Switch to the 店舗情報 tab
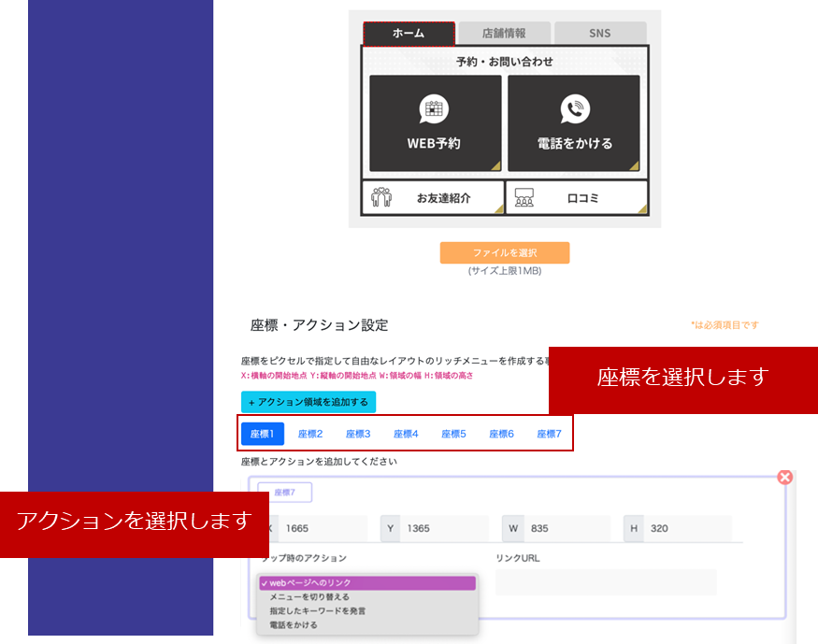The width and height of the screenshot is (818, 644). [x=504, y=34]
